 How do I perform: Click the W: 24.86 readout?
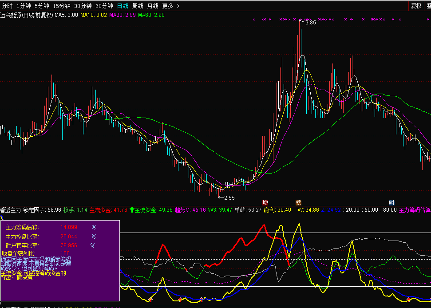[x=308, y=210]
